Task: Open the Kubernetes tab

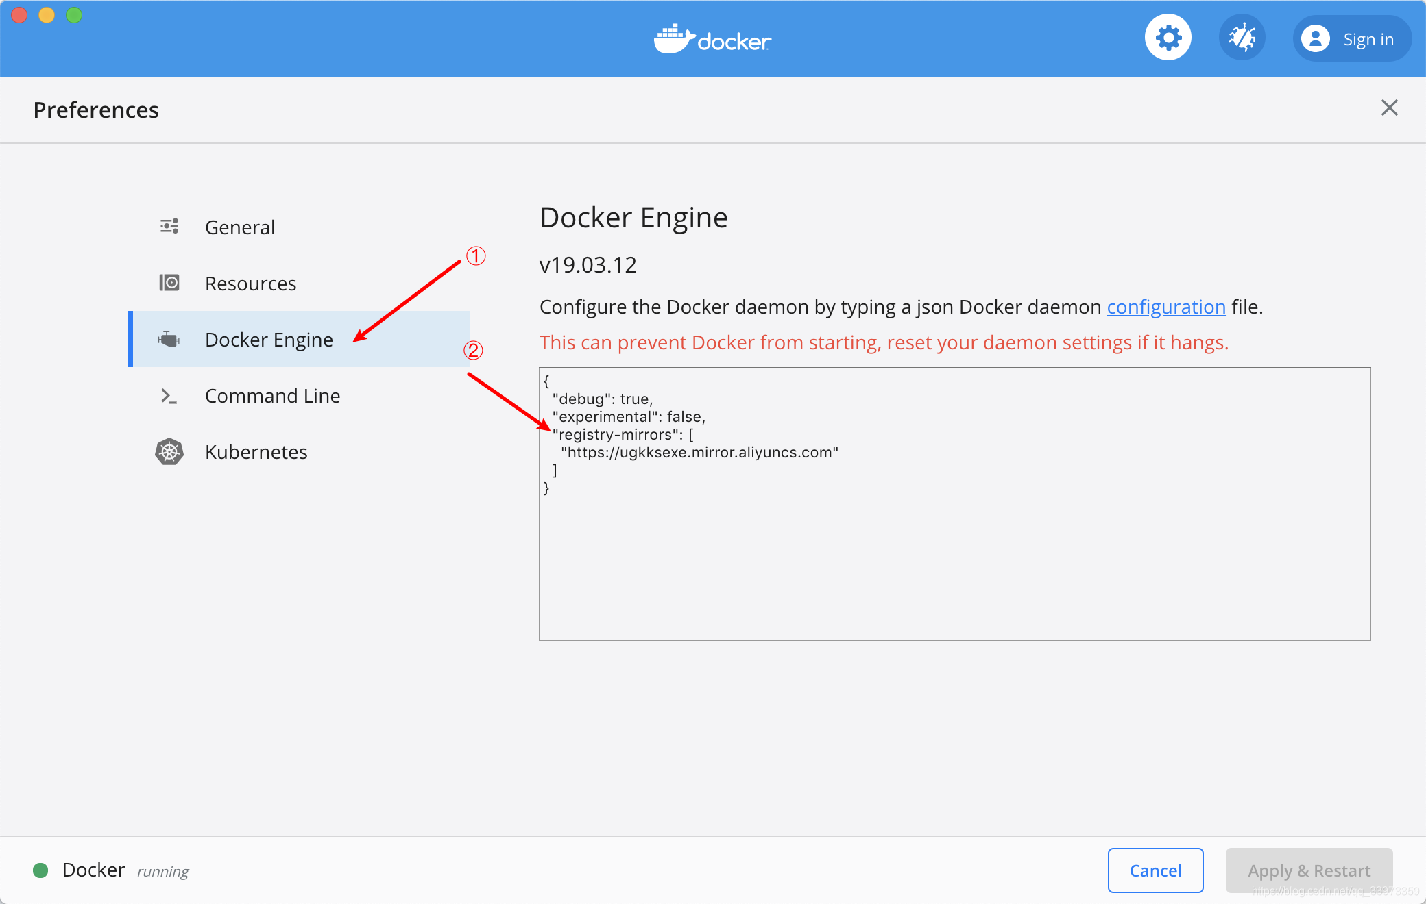Action: (298, 451)
